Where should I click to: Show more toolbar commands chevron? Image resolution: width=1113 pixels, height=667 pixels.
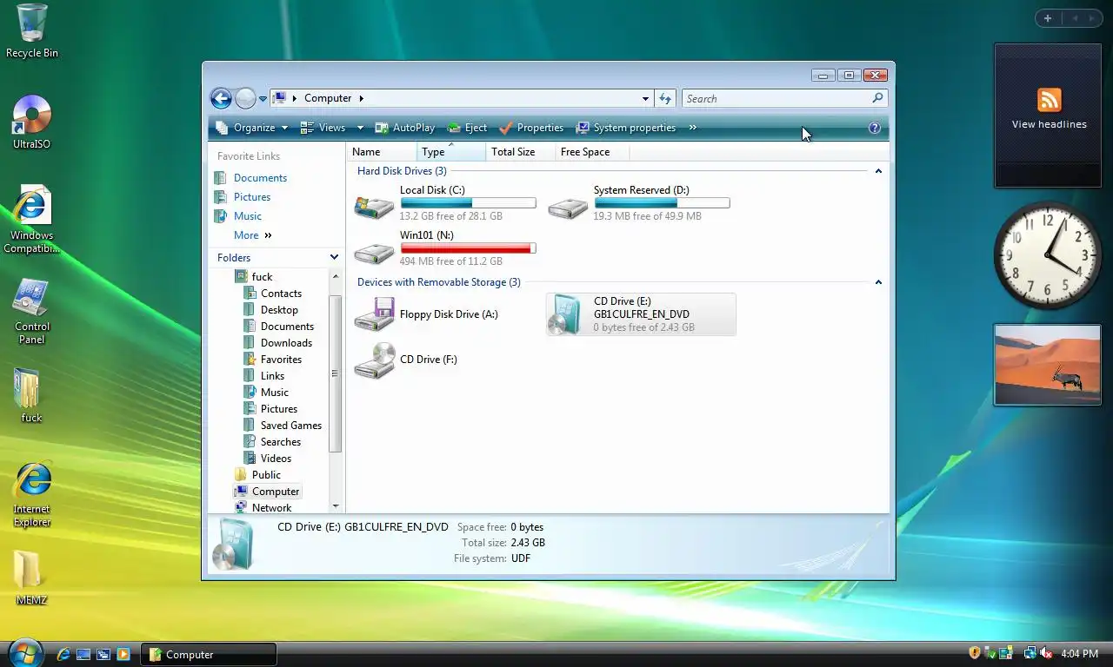(693, 128)
